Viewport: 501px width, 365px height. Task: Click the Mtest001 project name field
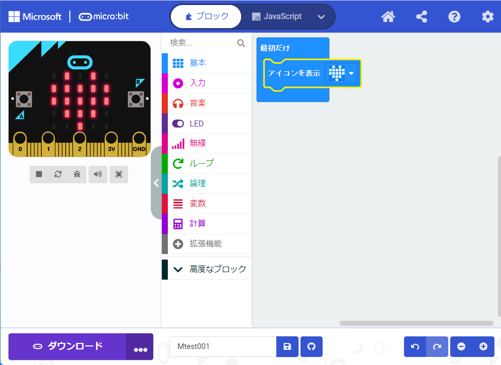pyautogui.click(x=223, y=346)
